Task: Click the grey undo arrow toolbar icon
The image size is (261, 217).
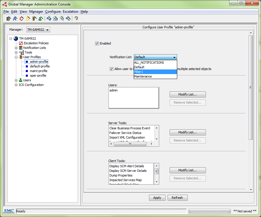Action: (76, 19)
